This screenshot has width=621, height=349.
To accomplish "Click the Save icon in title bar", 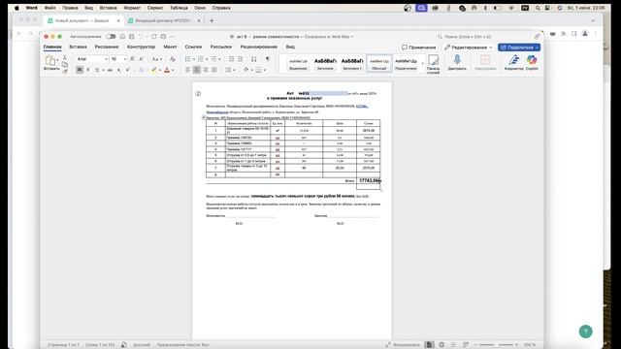I will click(x=132, y=37).
